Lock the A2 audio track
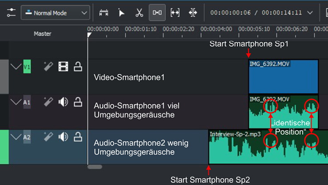The image size is (328, 185). coord(78,137)
